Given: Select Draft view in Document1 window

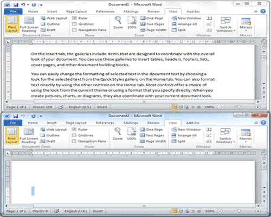Looking at the screenshot, I should point(48,30).
